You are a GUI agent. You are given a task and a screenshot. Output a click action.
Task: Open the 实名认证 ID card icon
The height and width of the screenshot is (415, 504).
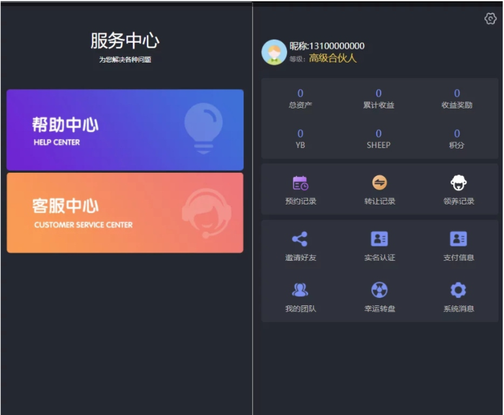click(379, 239)
